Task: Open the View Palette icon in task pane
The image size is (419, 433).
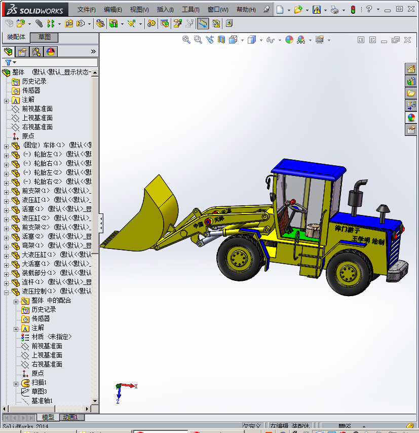Action: click(411, 105)
